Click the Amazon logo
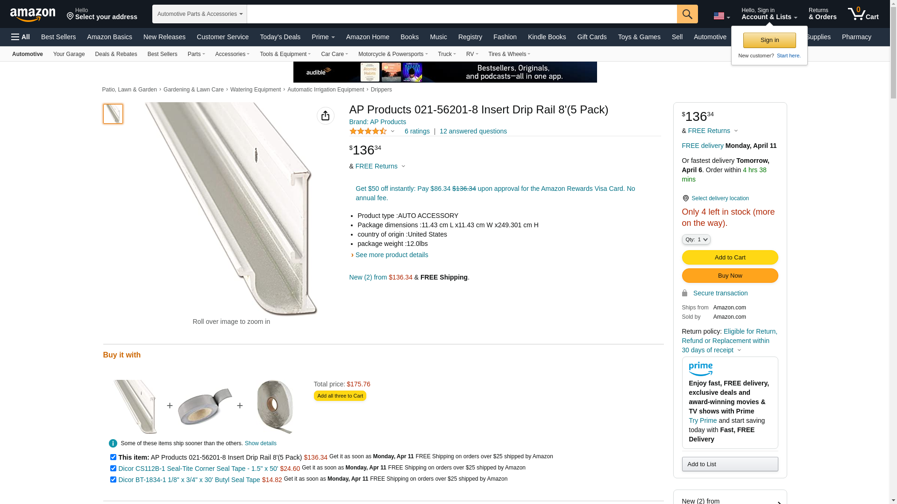The width and height of the screenshot is (897, 504). tap(33, 14)
